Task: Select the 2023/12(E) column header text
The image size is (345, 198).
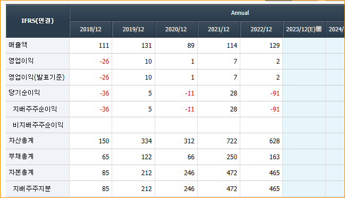Action: pos(301,29)
